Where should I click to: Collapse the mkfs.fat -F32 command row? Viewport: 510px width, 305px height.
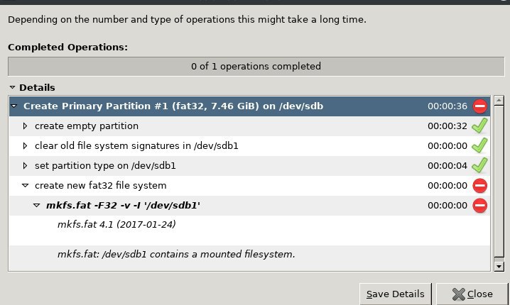(37, 206)
